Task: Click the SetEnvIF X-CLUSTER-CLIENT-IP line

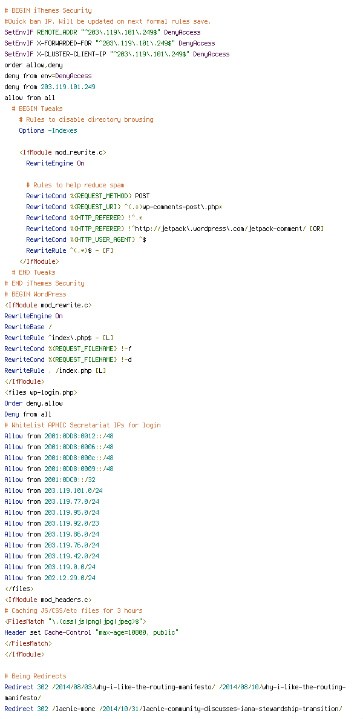Action: coord(117,54)
